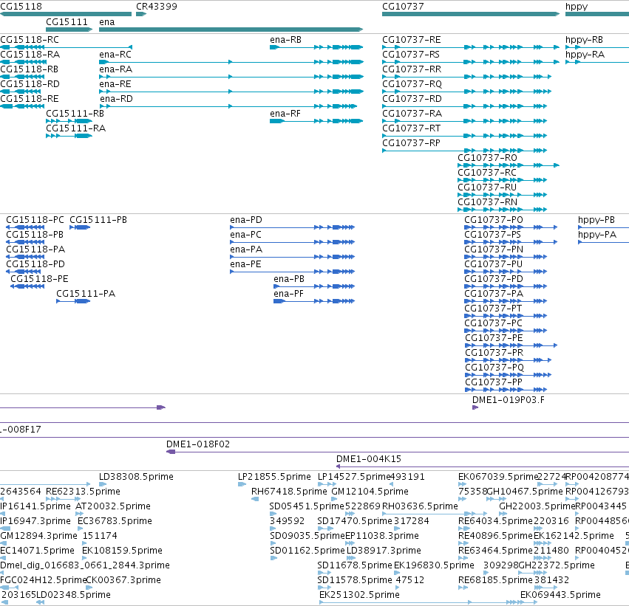Screen dimensions: 629x606
Task: Click the DME1-018F02 BAC label
Action: pos(198,444)
